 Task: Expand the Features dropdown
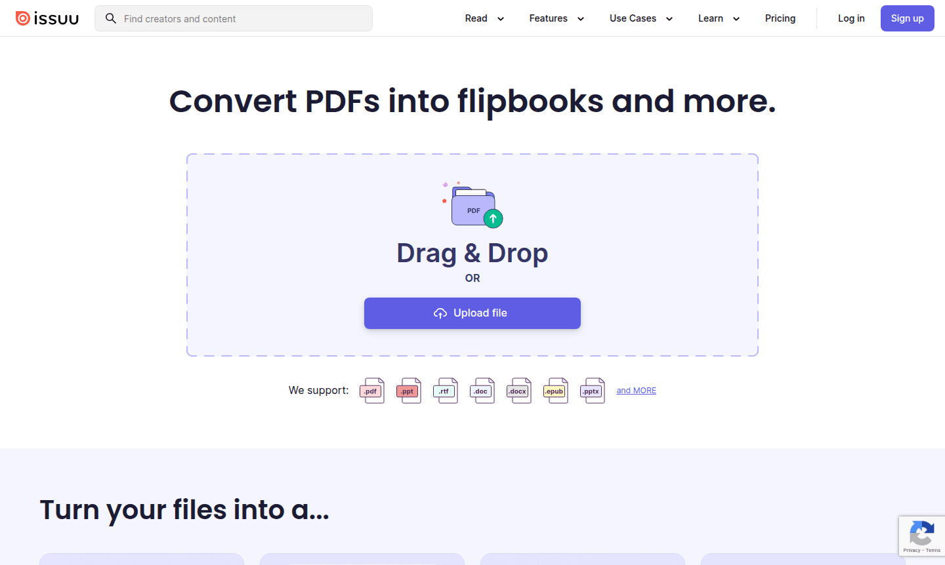[556, 18]
